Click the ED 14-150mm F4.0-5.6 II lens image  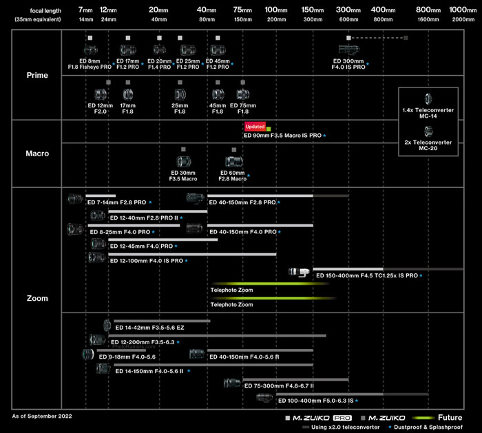click(x=103, y=368)
